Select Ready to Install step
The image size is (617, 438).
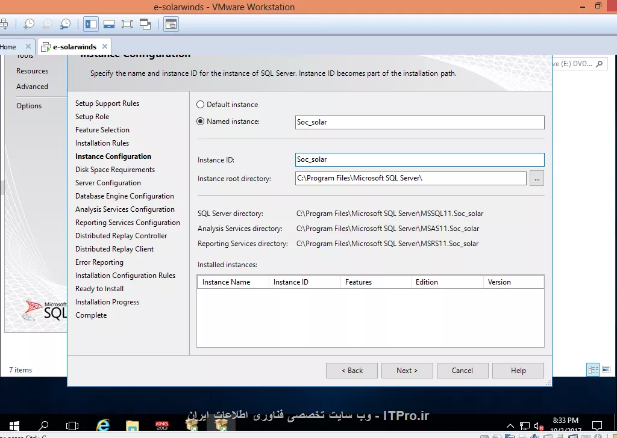(99, 289)
